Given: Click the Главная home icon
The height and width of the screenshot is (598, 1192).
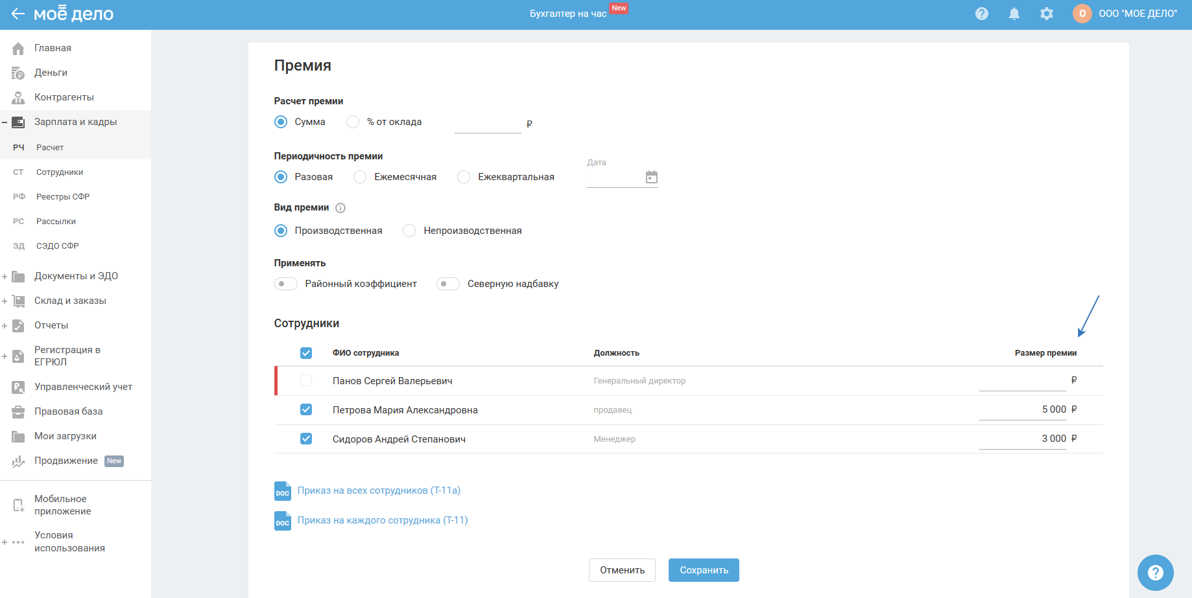Looking at the screenshot, I should coord(18,49).
